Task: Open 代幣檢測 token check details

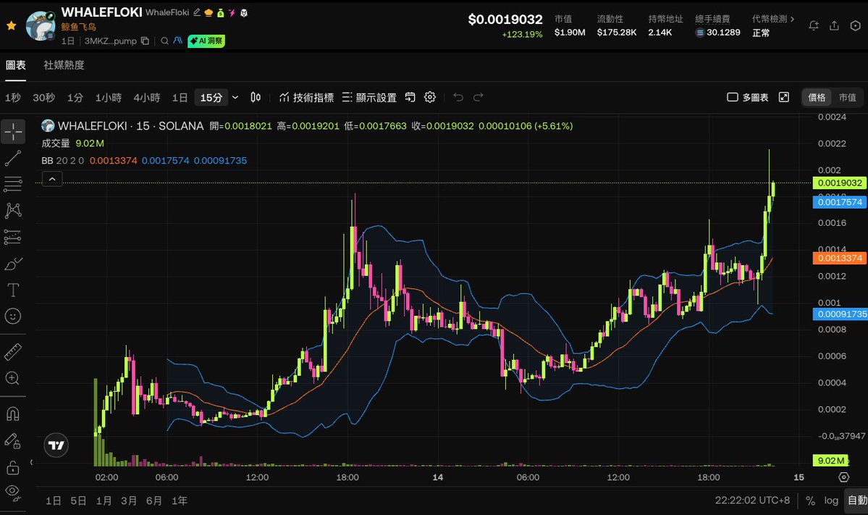Action: coord(772,19)
